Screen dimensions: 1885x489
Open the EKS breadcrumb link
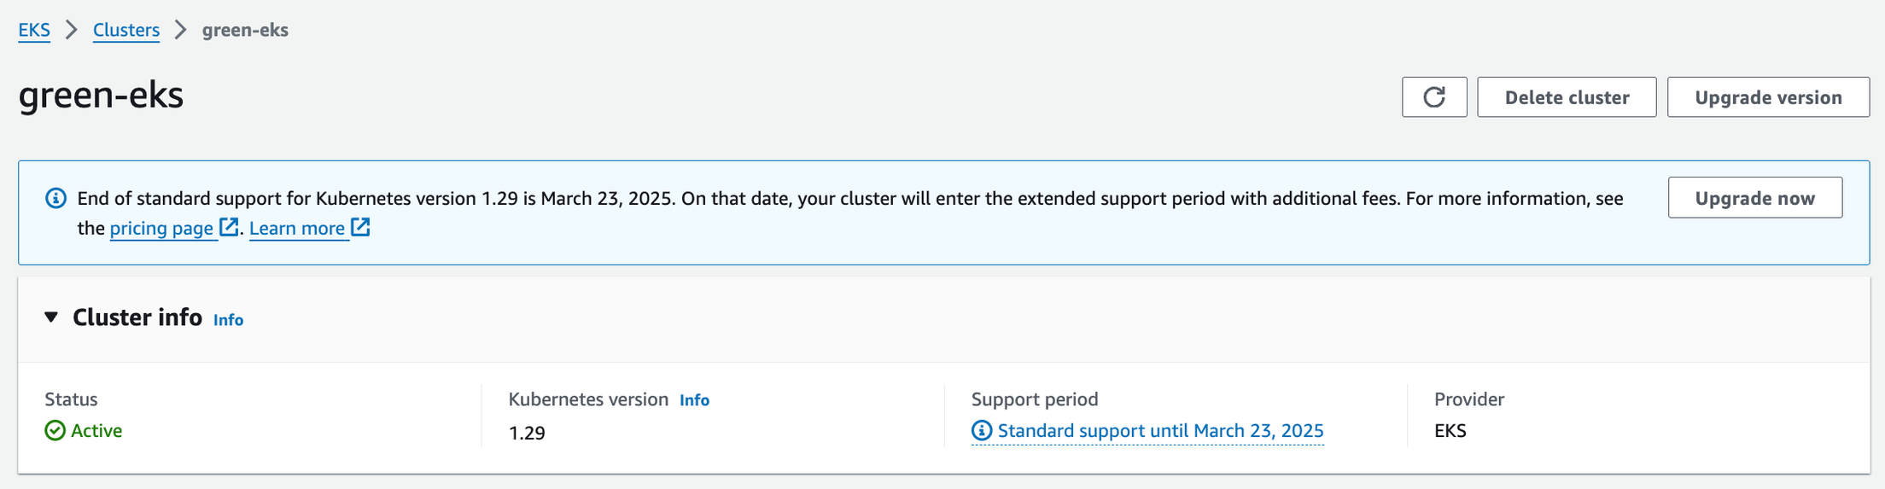pos(34,30)
